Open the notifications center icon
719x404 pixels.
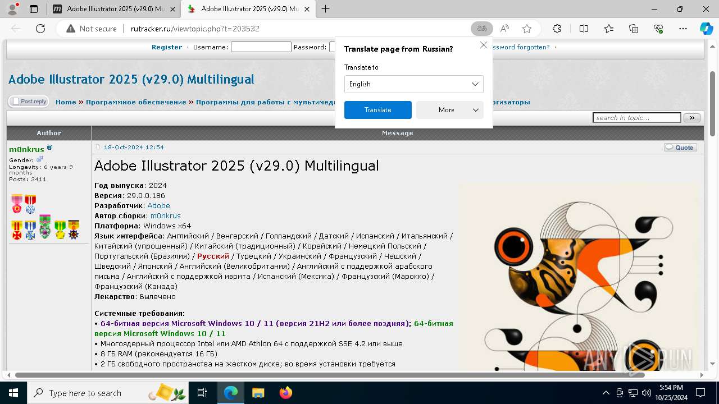tap(700, 393)
